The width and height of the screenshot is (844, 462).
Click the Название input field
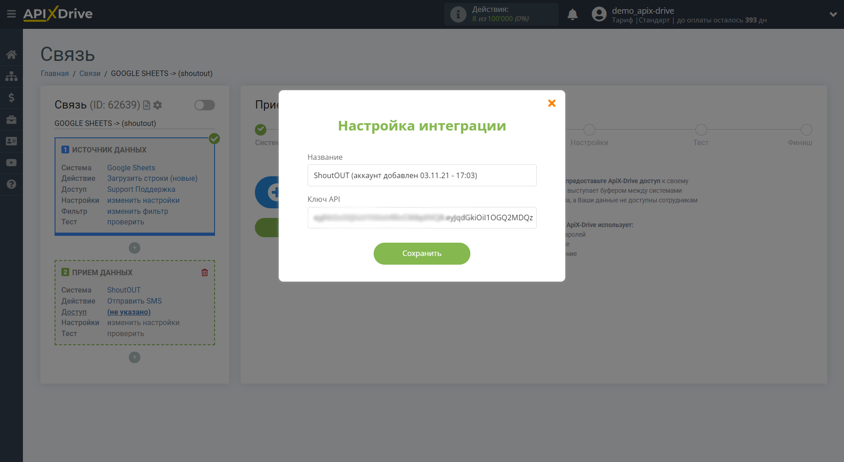(422, 175)
